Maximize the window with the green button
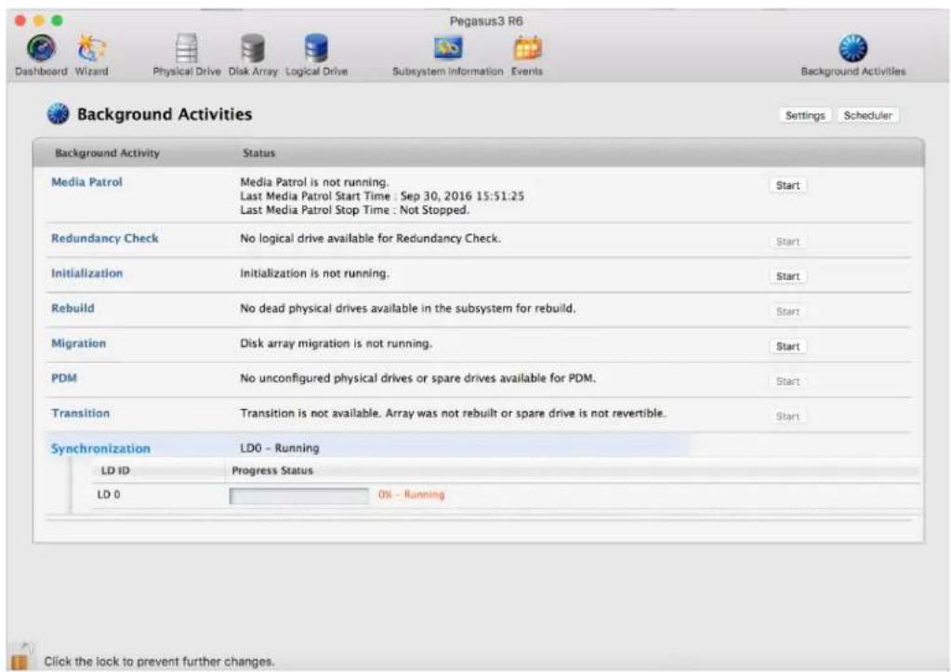 pyautogui.click(x=57, y=20)
